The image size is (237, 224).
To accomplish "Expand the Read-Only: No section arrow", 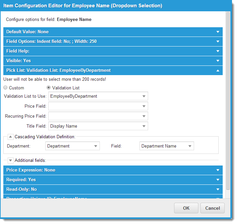I will (x=218, y=189).
